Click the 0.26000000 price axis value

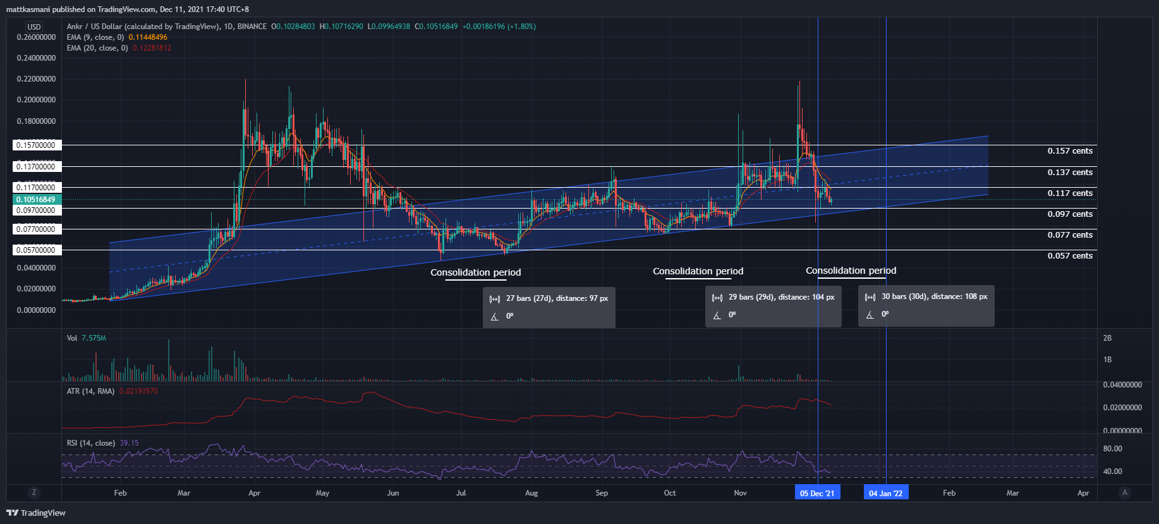tap(36, 37)
